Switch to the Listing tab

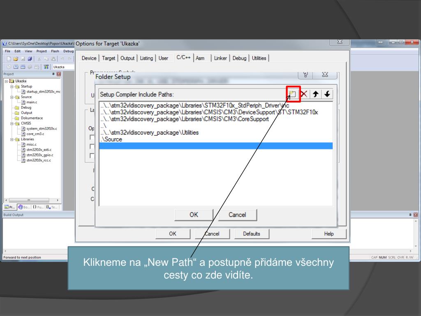pos(146,58)
